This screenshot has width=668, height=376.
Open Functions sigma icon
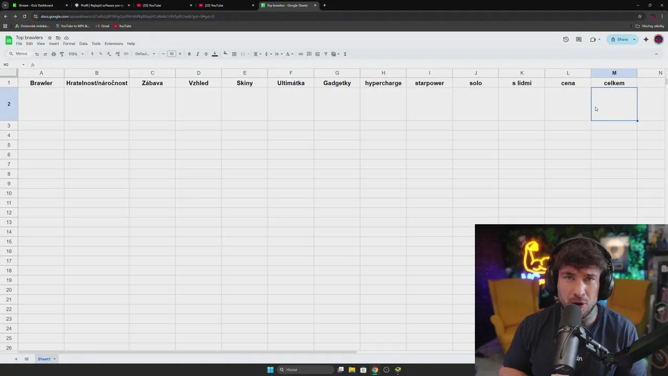345,54
